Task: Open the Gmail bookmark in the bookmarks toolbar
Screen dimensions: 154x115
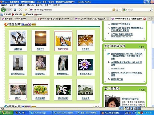Action: [x=38, y=14]
